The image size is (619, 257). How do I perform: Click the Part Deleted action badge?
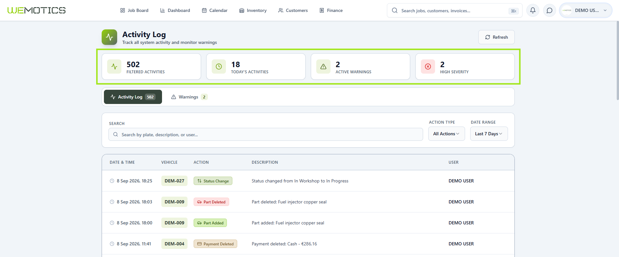coord(211,202)
